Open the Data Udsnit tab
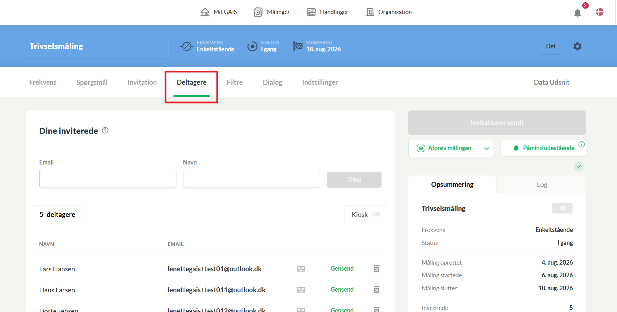This screenshot has height=312, width=617. (552, 82)
